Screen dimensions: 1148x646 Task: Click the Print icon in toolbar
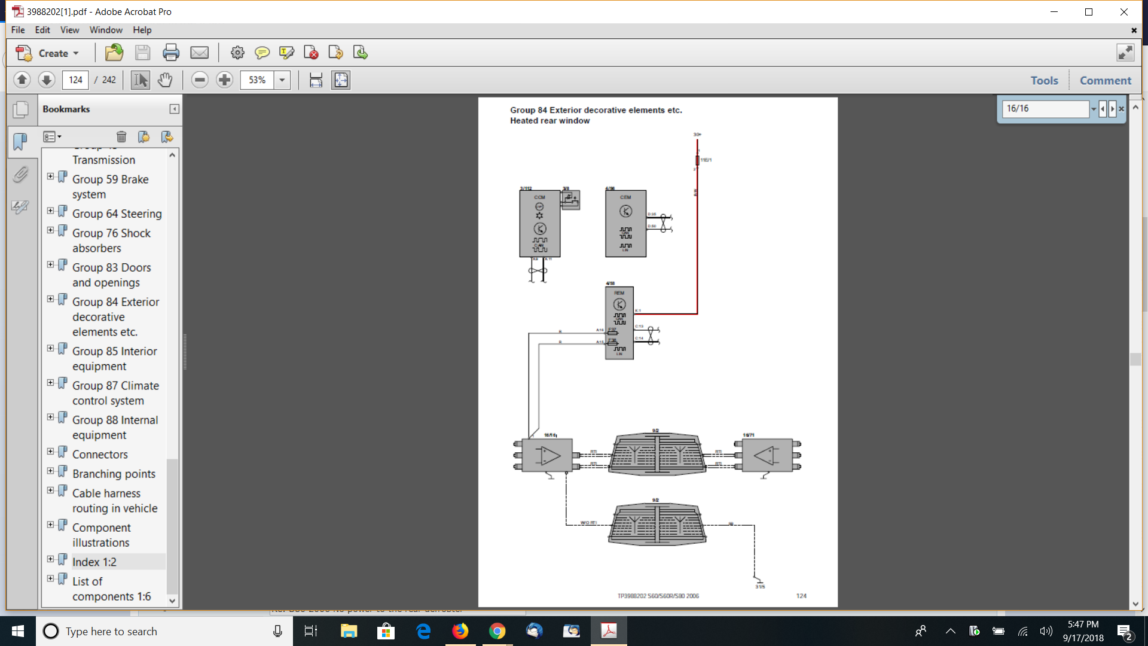tap(171, 53)
